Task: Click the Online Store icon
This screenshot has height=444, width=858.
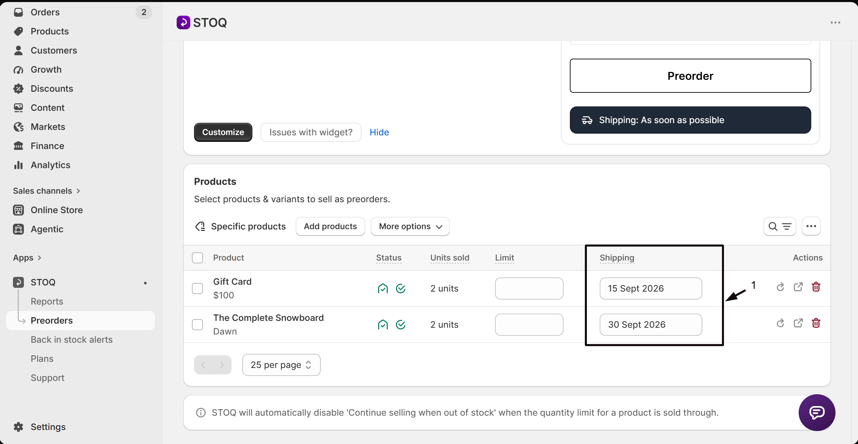Action: pos(18,210)
